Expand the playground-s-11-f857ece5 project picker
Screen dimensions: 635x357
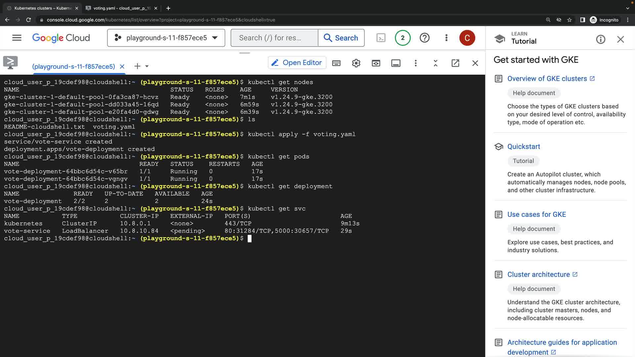166,38
